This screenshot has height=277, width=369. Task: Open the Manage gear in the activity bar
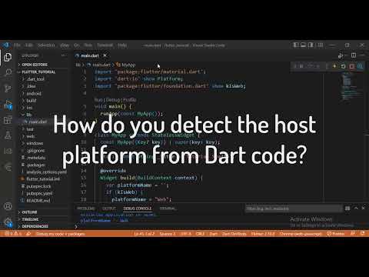tap(8, 222)
